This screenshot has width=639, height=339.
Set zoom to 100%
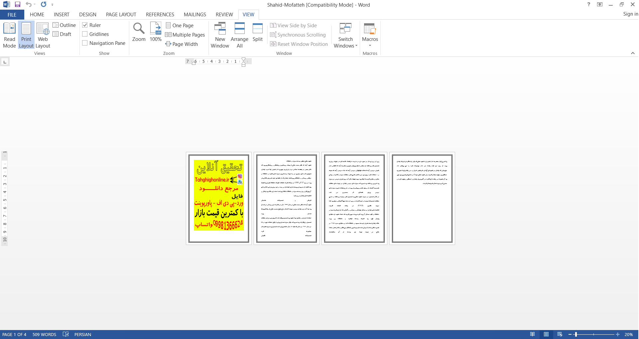point(156,32)
